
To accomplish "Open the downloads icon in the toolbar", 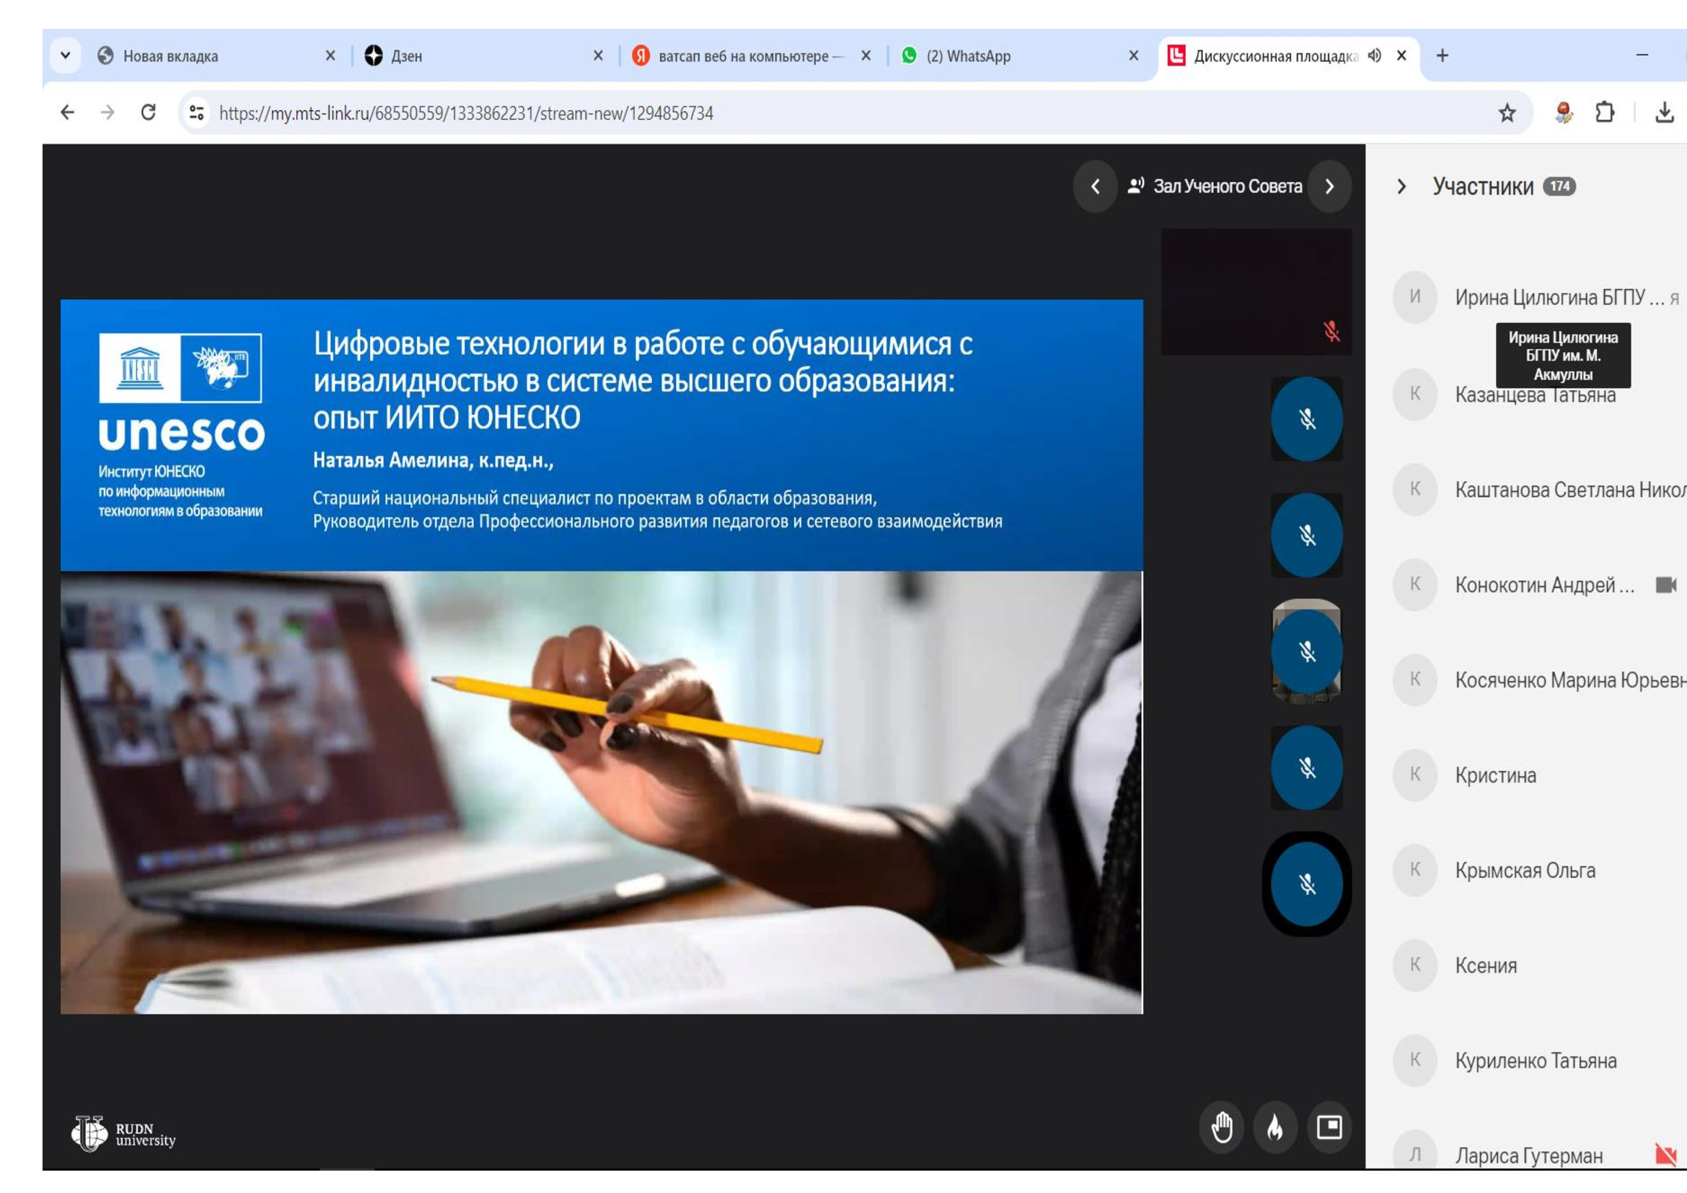I will pyautogui.click(x=1664, y=113).
